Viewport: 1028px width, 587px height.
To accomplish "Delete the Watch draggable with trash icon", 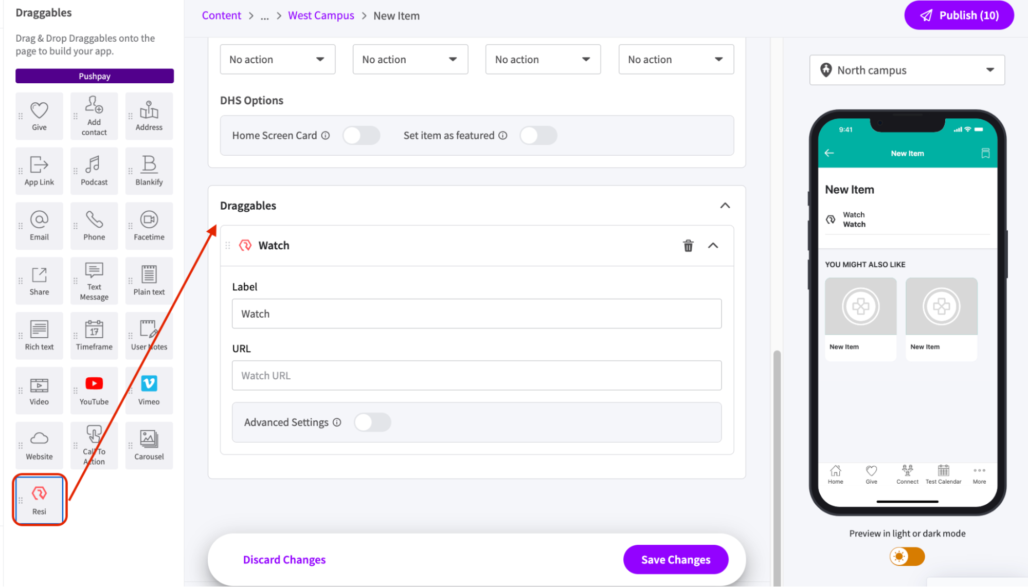I will pyautogui.click(x=688, y=246).
